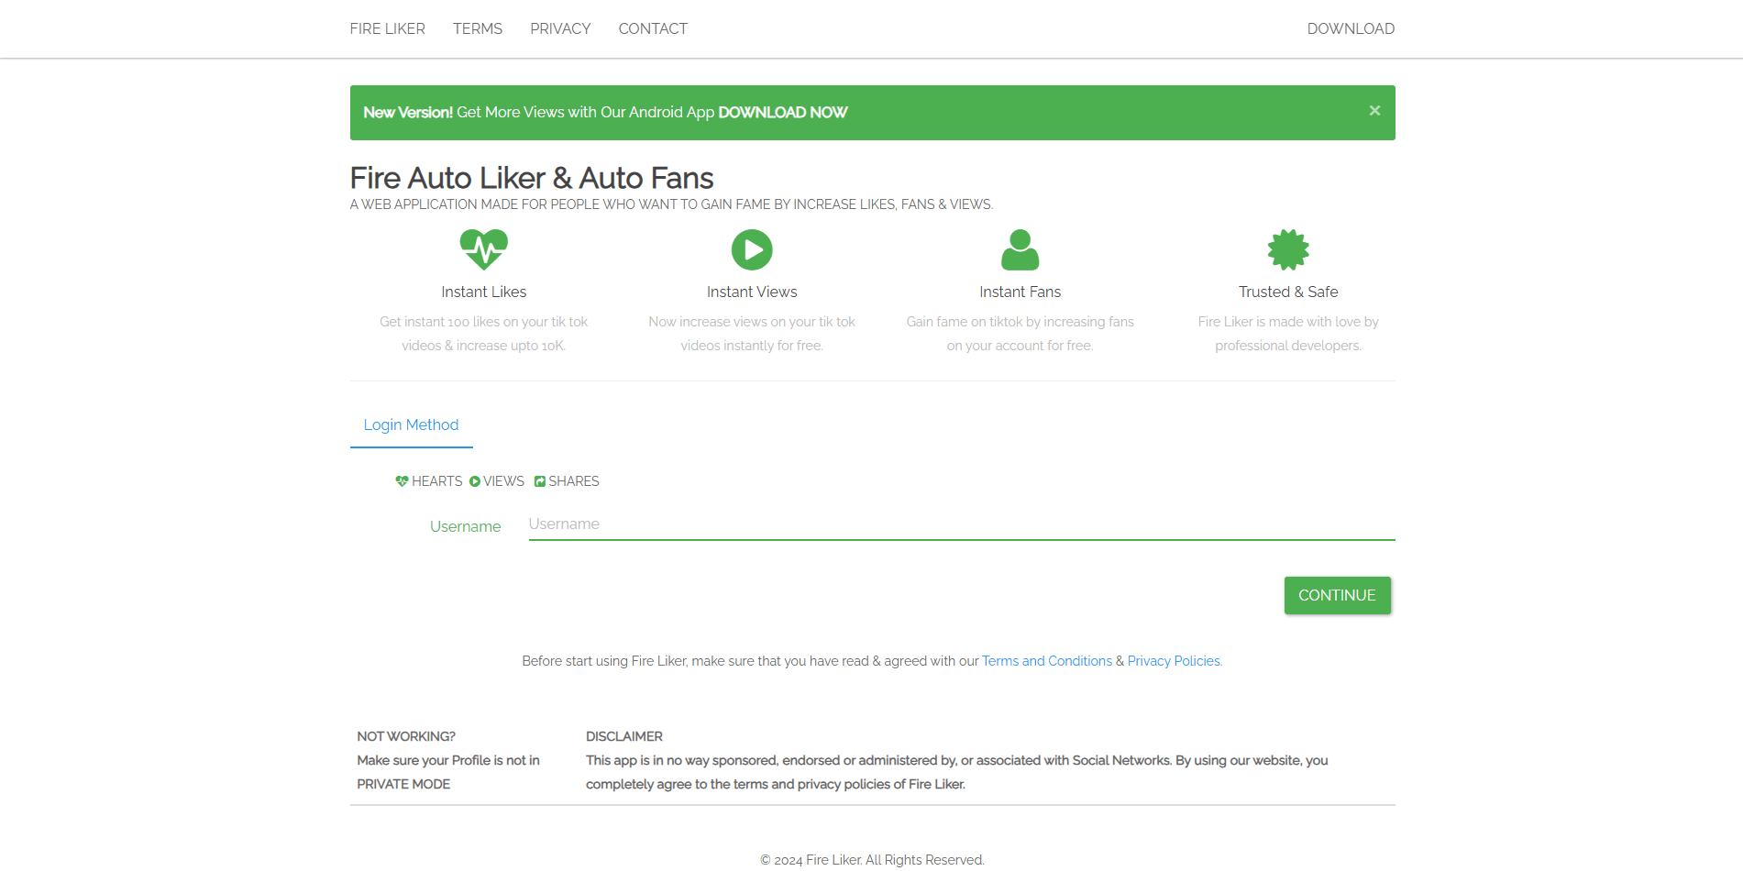
Task: Dismiss the green New Version banner
Action: [1374, 111]
